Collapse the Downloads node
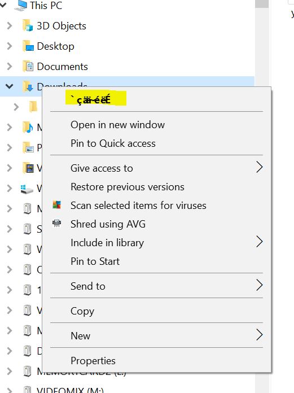Image resolution: width=294 pixels, height=393 pixels. point(9,86)
